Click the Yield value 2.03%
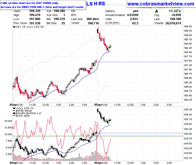Screen dimensions: 196x165 [x=134, y=19]
